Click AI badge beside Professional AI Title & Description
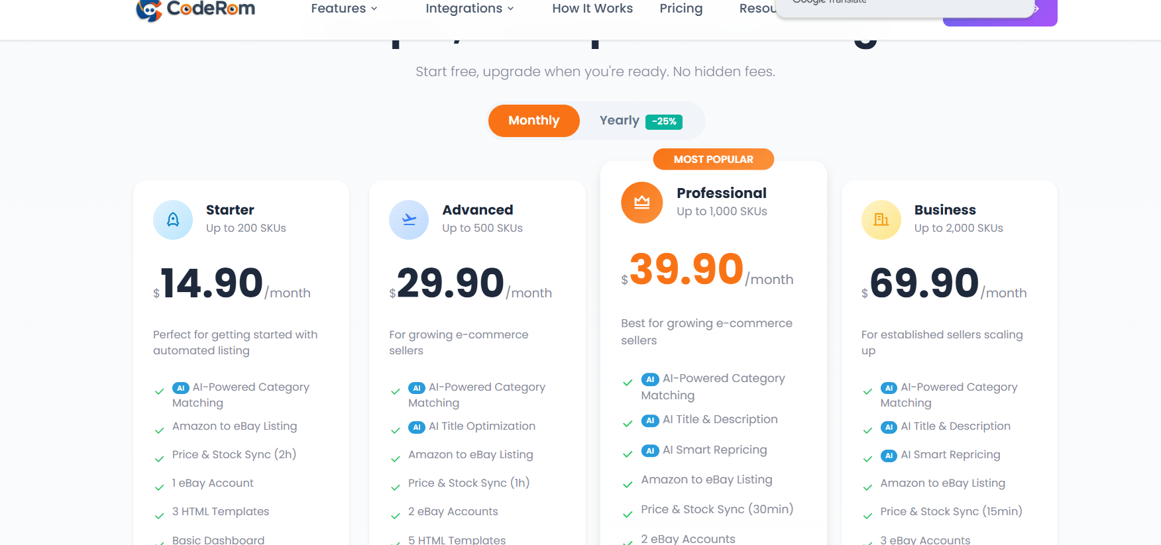The height and width of the screenshot is (545, 1161). pyautogui.click(x=650, y=421)
